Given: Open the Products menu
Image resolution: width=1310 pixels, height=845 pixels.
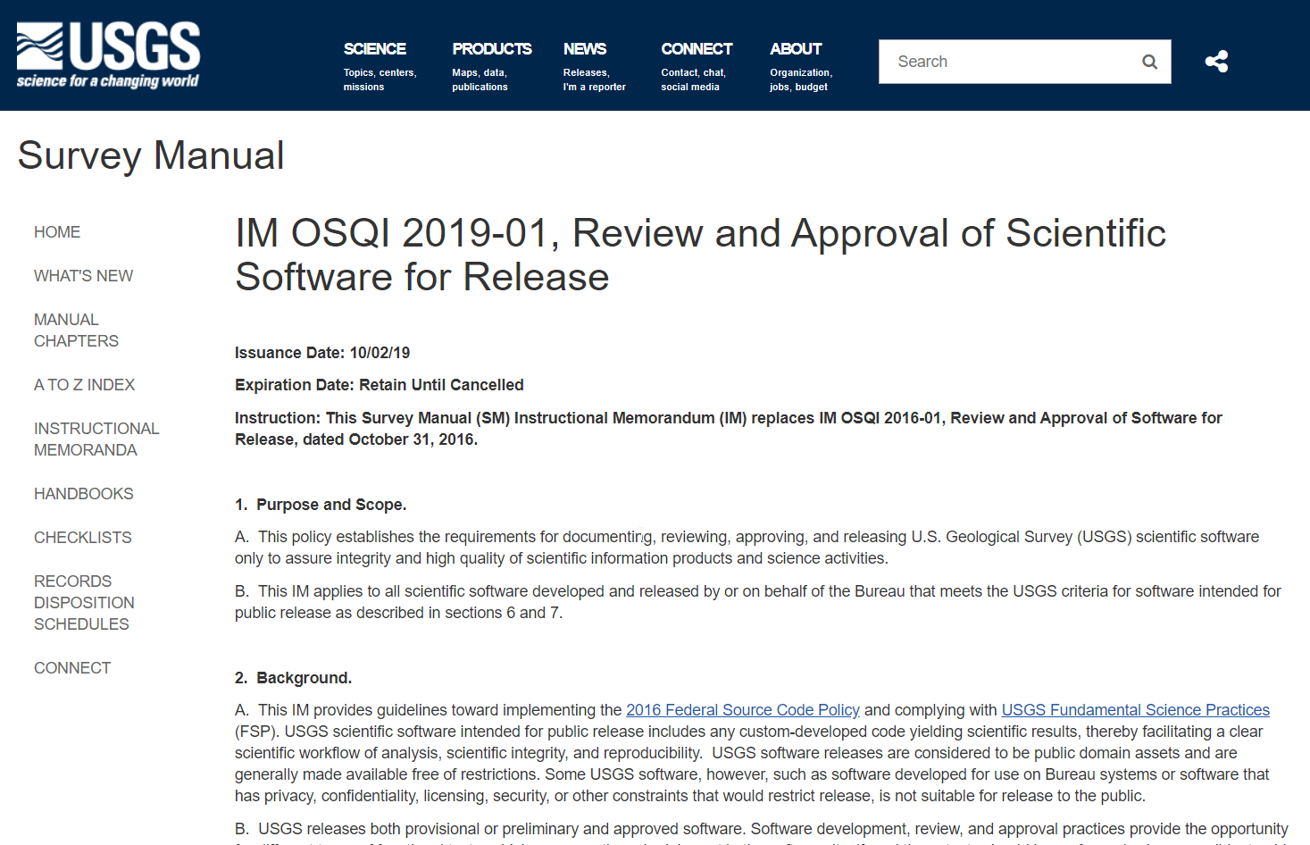Looking at the screenshot, I should (x=491, y=49).
